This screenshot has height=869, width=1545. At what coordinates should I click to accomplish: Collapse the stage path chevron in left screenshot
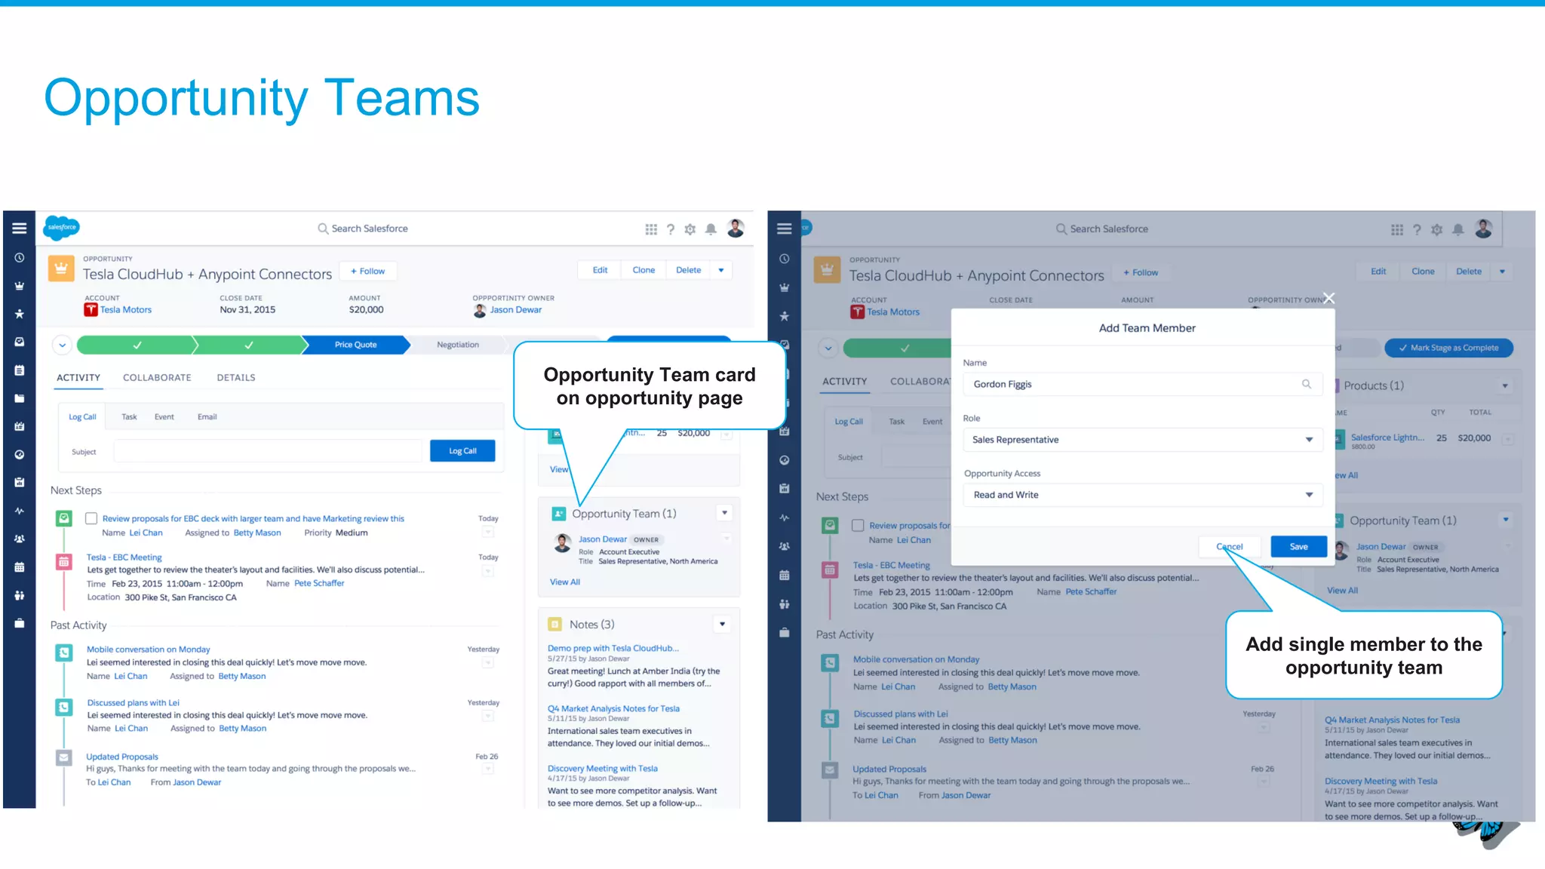[63, 345]
